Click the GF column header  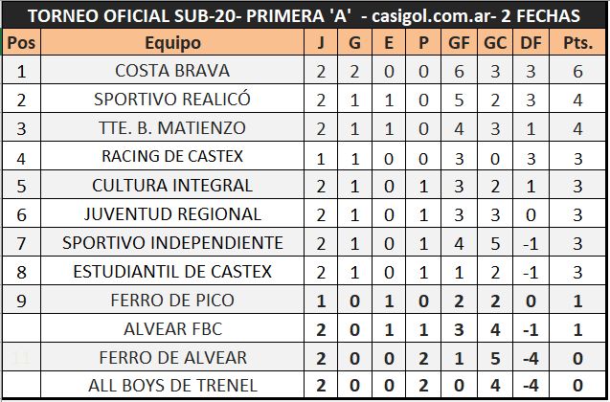[x=457, y=43]
